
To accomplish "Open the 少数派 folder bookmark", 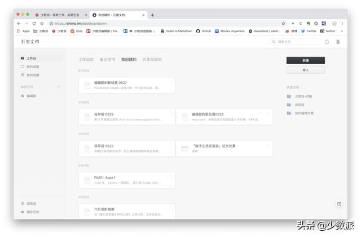I will [41, 31].
